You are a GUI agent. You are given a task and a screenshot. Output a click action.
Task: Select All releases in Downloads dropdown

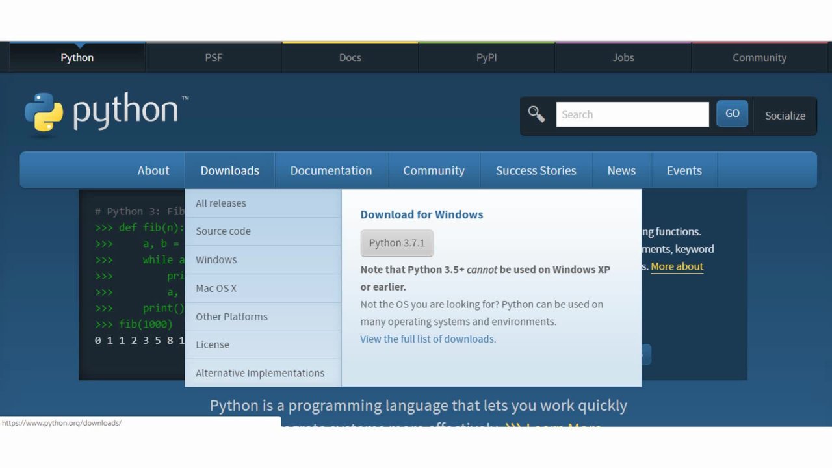[263, 203]
